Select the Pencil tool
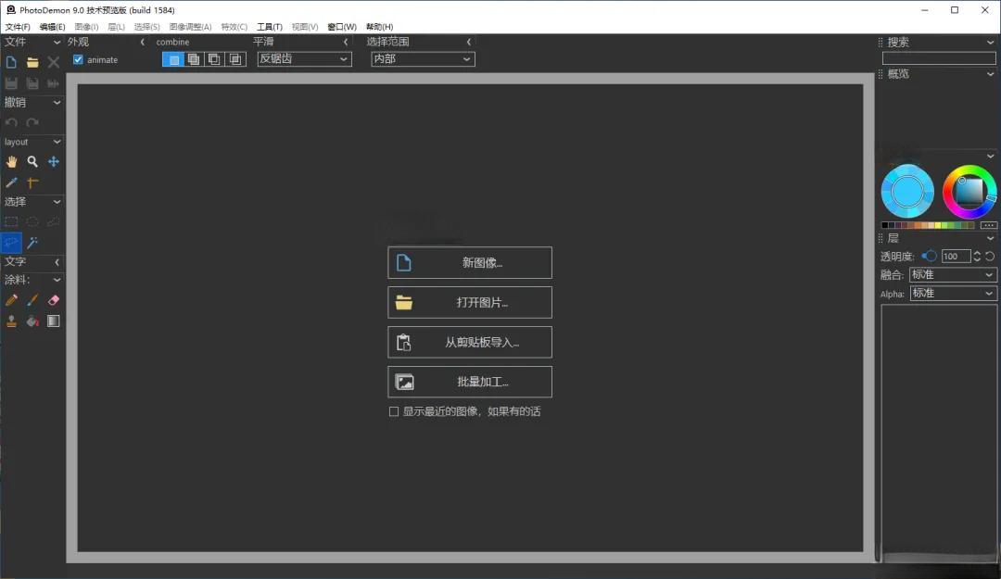 [11, 300]
